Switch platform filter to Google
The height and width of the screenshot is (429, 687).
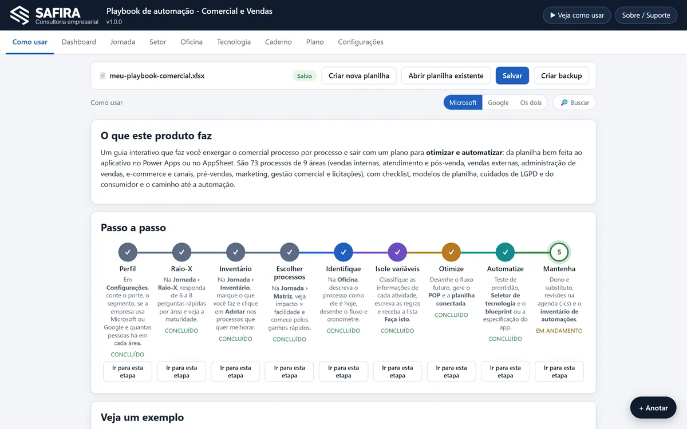pyautogui.click(x=498, y=102)
